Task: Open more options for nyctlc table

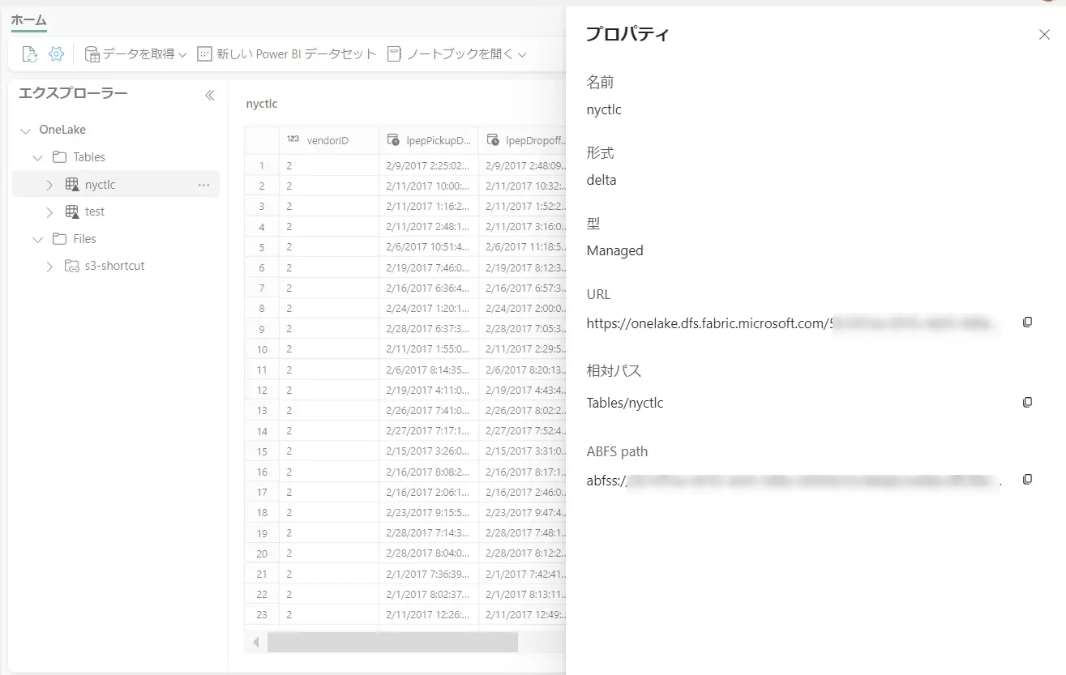Action: point(203,185)
